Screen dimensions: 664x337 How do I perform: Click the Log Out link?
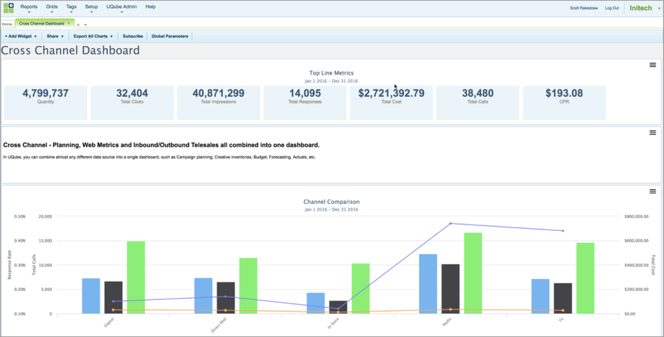pyautogui.click(x=612, y=8)
